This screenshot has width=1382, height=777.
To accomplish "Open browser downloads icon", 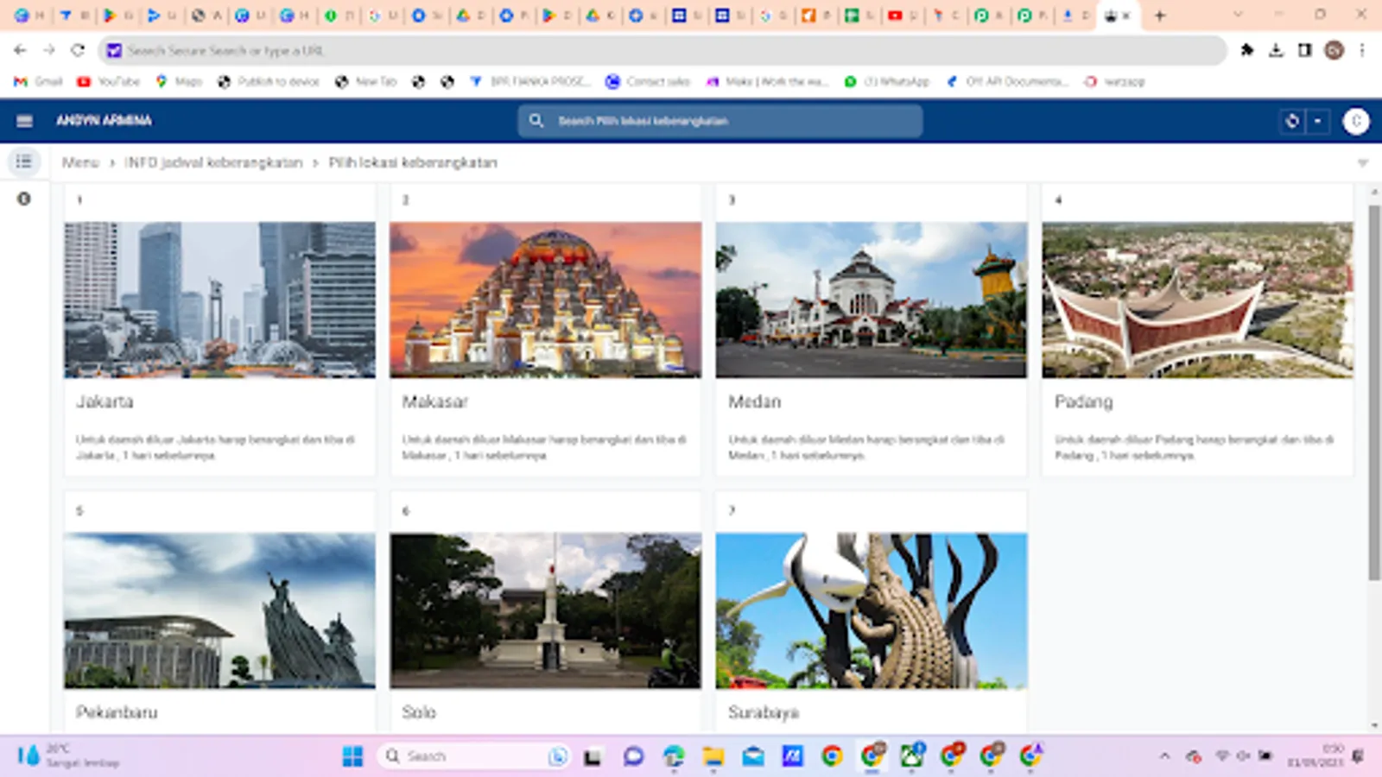I will click(x=1276, y=50).
